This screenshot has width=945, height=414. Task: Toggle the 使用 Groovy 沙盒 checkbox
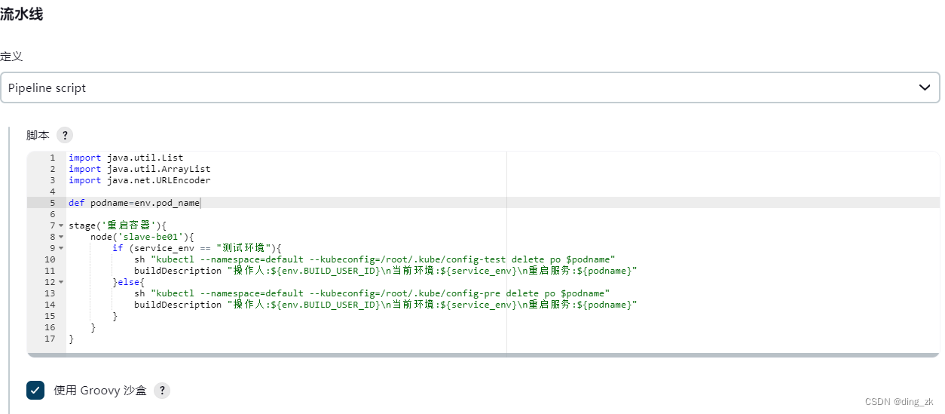click(35, 390)
